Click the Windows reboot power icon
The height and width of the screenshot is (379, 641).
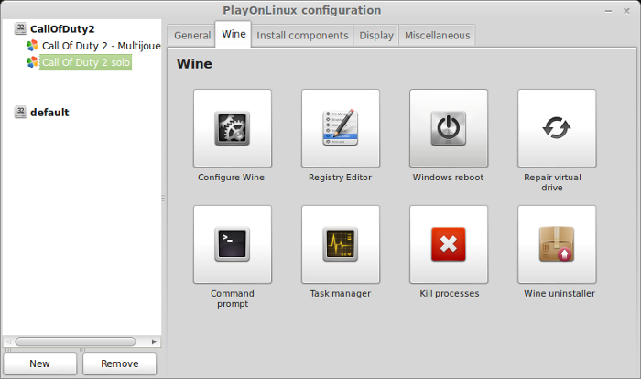click(x=449, y=128)
